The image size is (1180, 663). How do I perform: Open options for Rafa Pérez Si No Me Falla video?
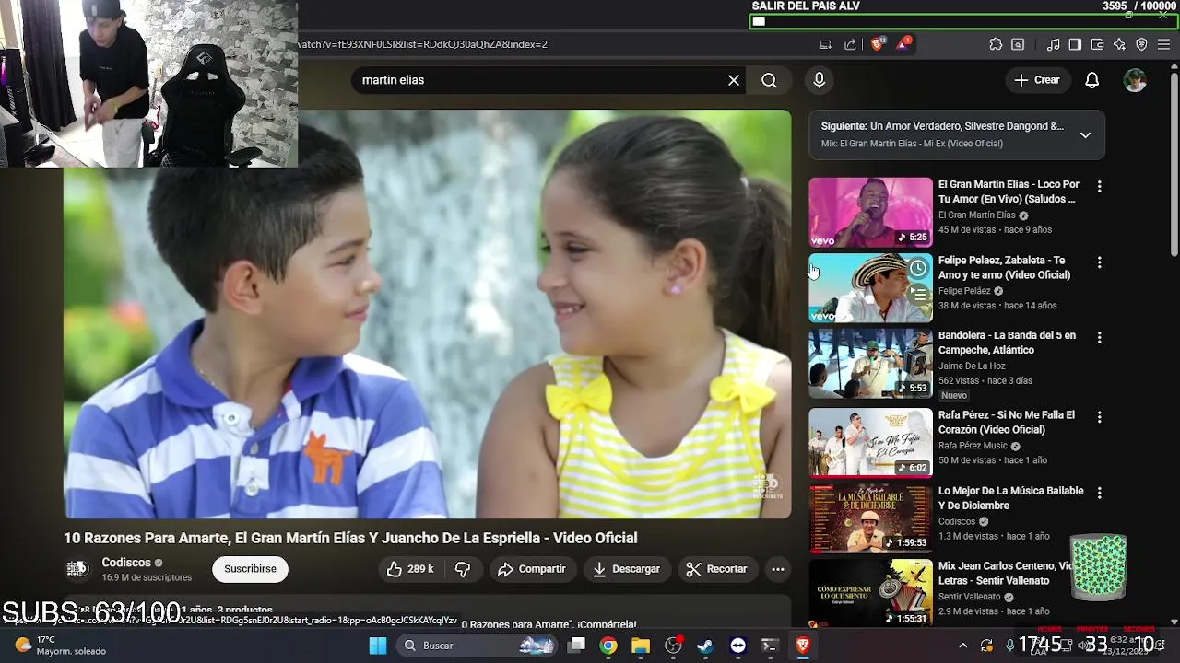pos(1099,417)
